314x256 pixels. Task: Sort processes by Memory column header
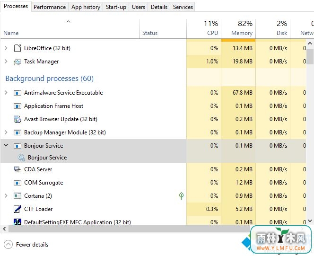coord(238,28)
